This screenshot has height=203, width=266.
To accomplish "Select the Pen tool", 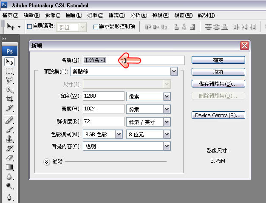I will [x=9, y=197].
